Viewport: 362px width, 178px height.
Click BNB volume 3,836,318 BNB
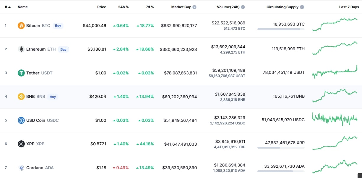(233, 100)
